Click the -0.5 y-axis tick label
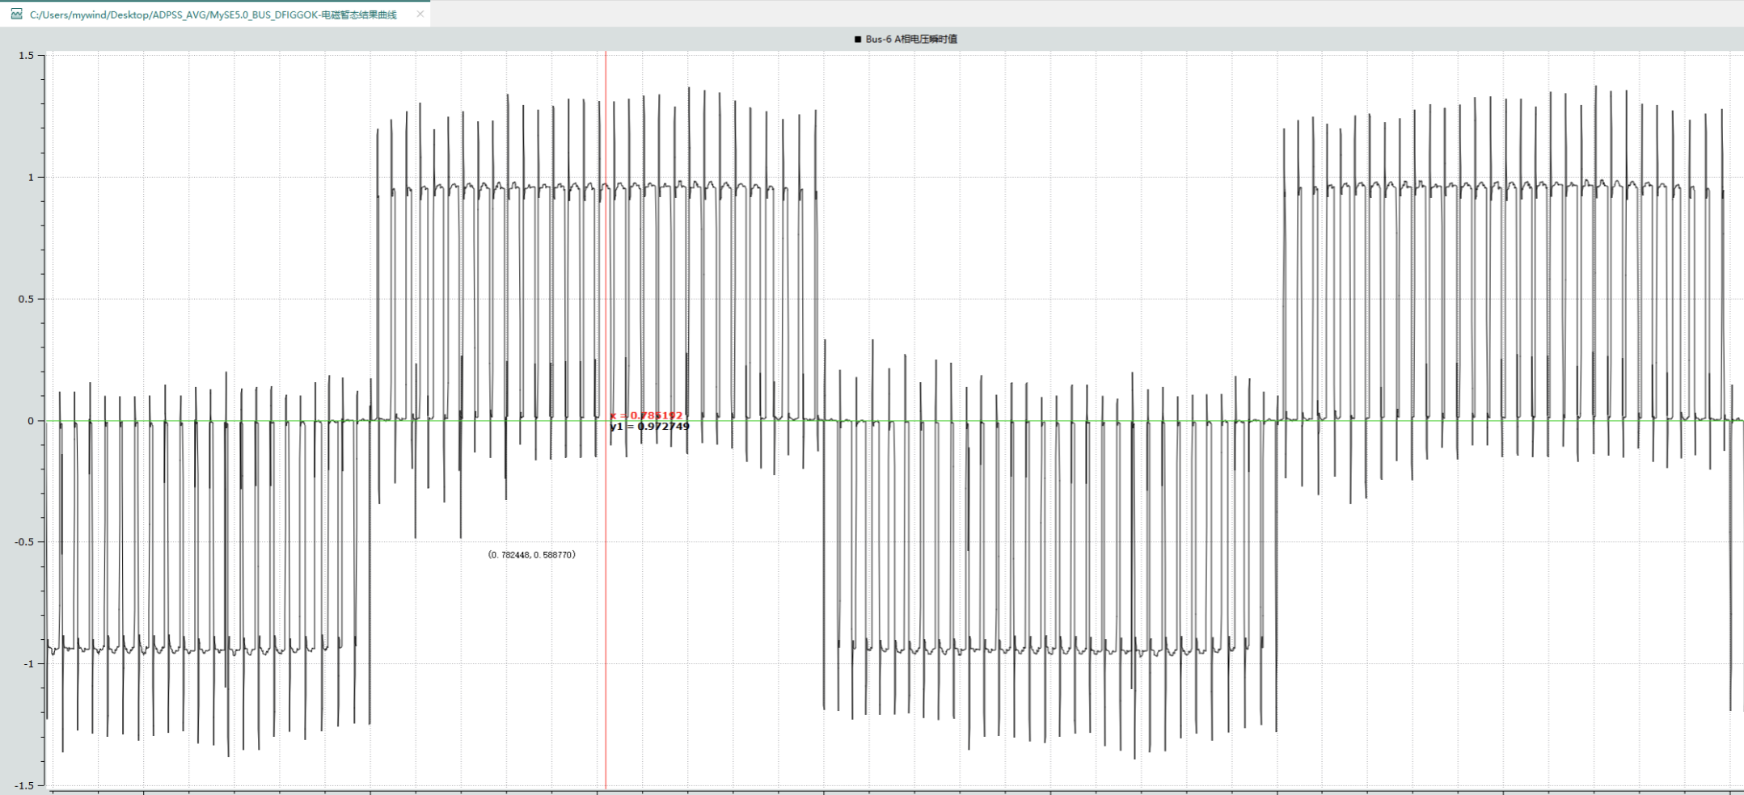 coord(24,542)
